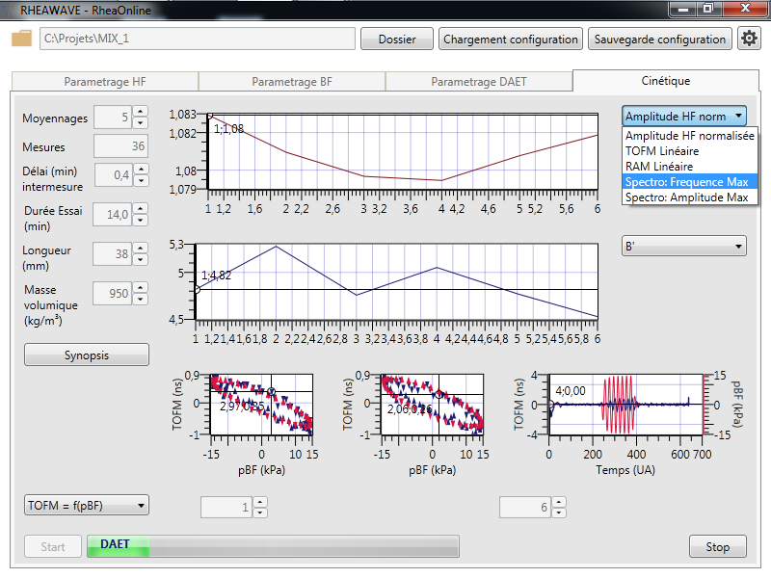771x578 pixels.
Task: Click the Longueur value field
Action: click(x=113, y=253)
